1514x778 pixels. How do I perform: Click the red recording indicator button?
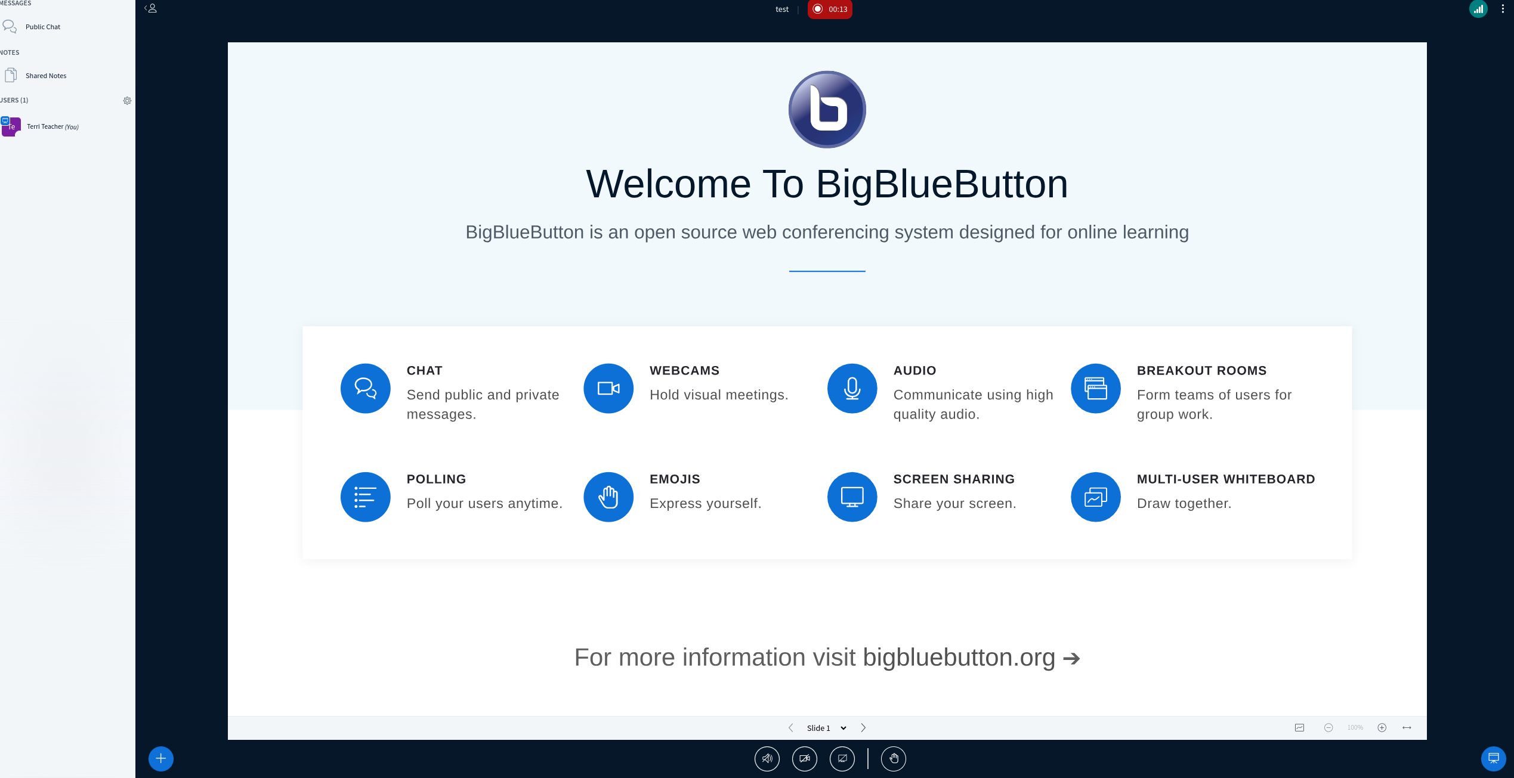pyautogui.click(x=830, y=9)
